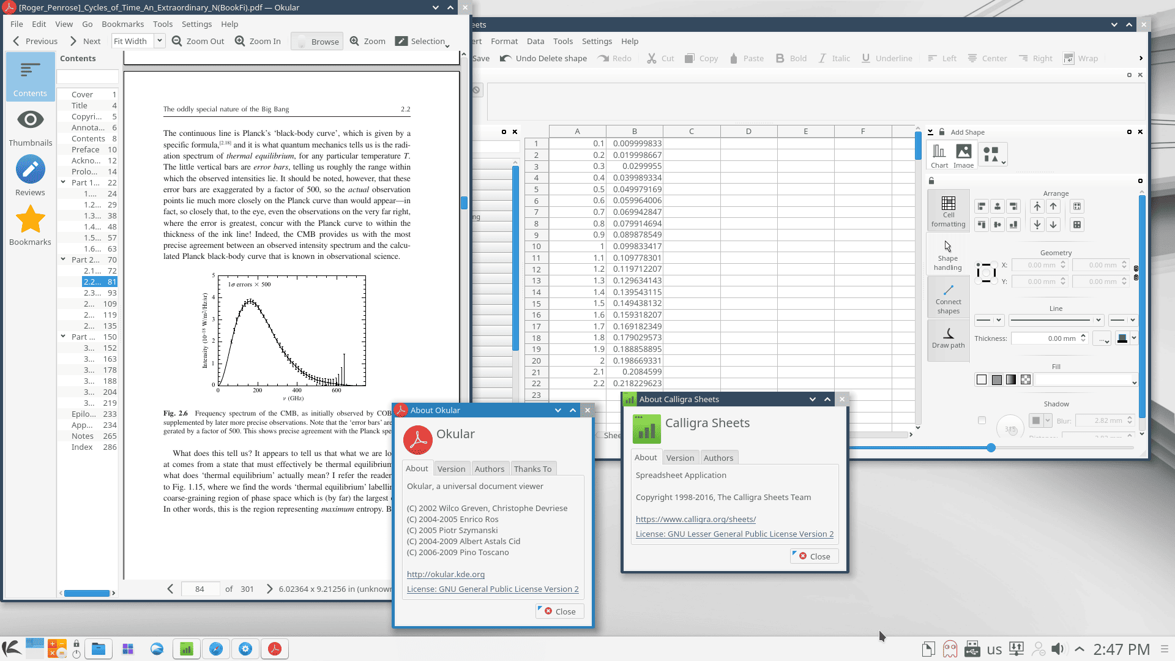The image size is (1175, 661).
Task: Open the Fit Width zoom dropdown in Okular
Action: [x=159, y=41]
